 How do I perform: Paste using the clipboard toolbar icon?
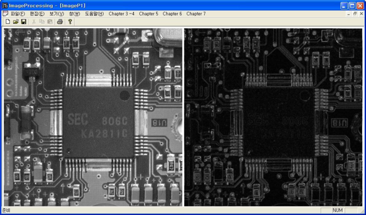click(50, 22)
